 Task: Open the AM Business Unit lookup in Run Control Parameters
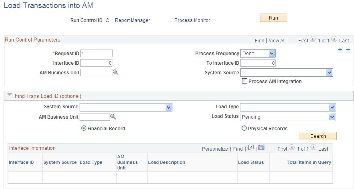(116, 72)
